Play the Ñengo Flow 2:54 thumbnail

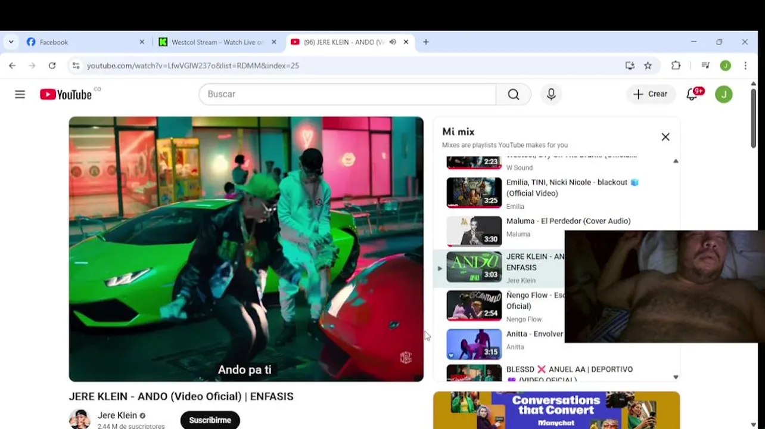(474, 306)
